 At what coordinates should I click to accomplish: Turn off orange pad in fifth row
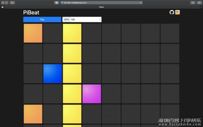(33, 114)
